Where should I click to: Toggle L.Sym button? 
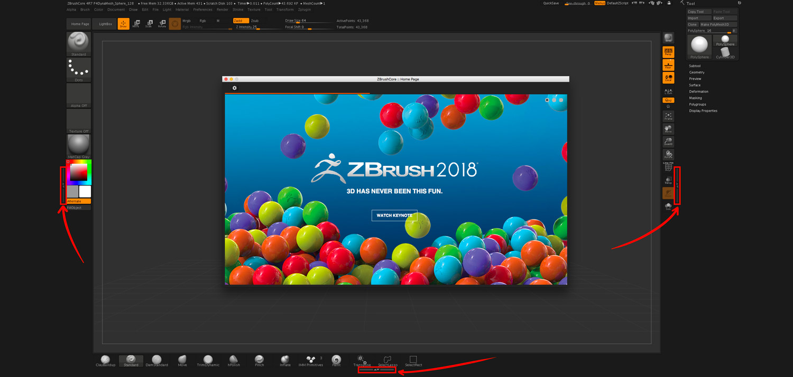point(668,91)
